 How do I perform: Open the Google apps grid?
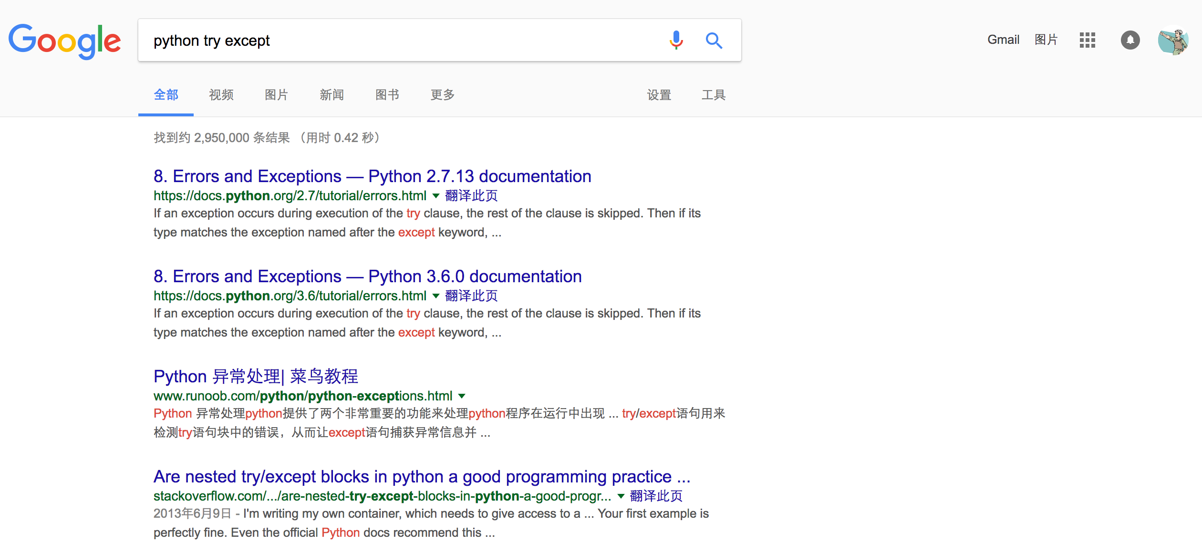1087,40
